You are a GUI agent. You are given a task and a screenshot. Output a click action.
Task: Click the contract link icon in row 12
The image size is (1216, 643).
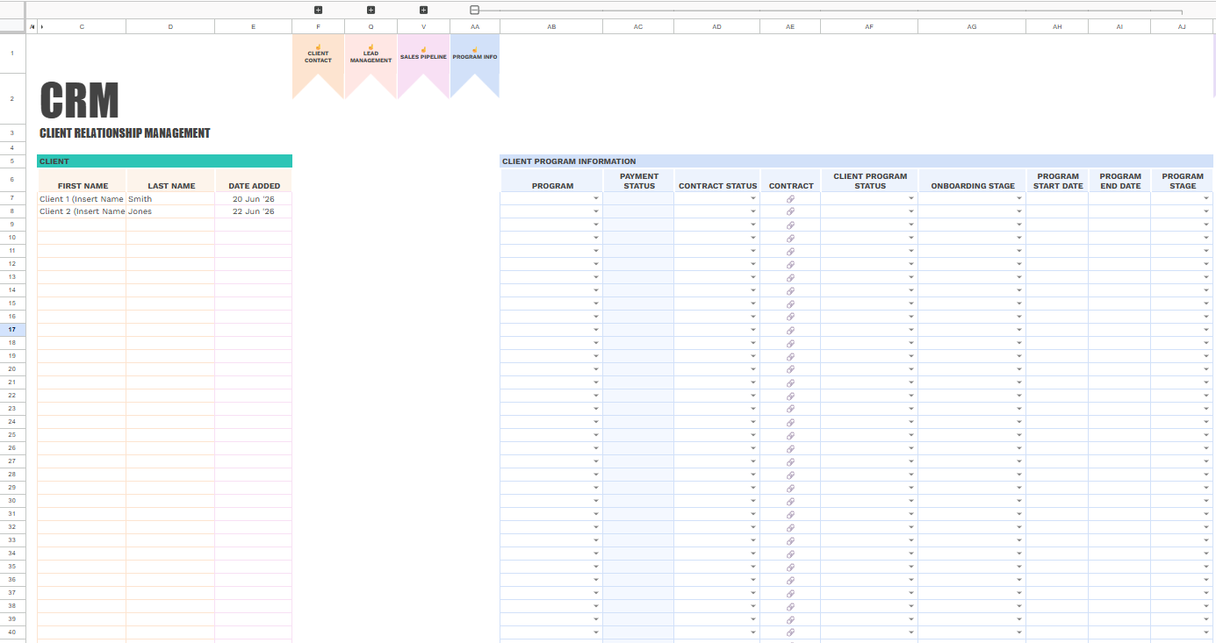(x=790, y=265)
